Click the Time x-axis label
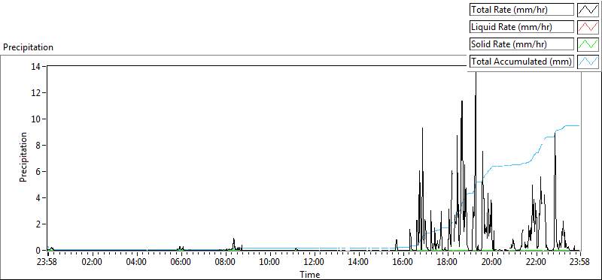This screenshot has width=602, height=280. pos(309,274)
